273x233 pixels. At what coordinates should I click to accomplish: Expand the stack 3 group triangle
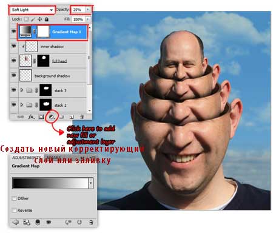(x=22, y=90)
